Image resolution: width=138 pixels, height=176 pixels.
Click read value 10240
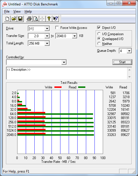pos(125,106)
